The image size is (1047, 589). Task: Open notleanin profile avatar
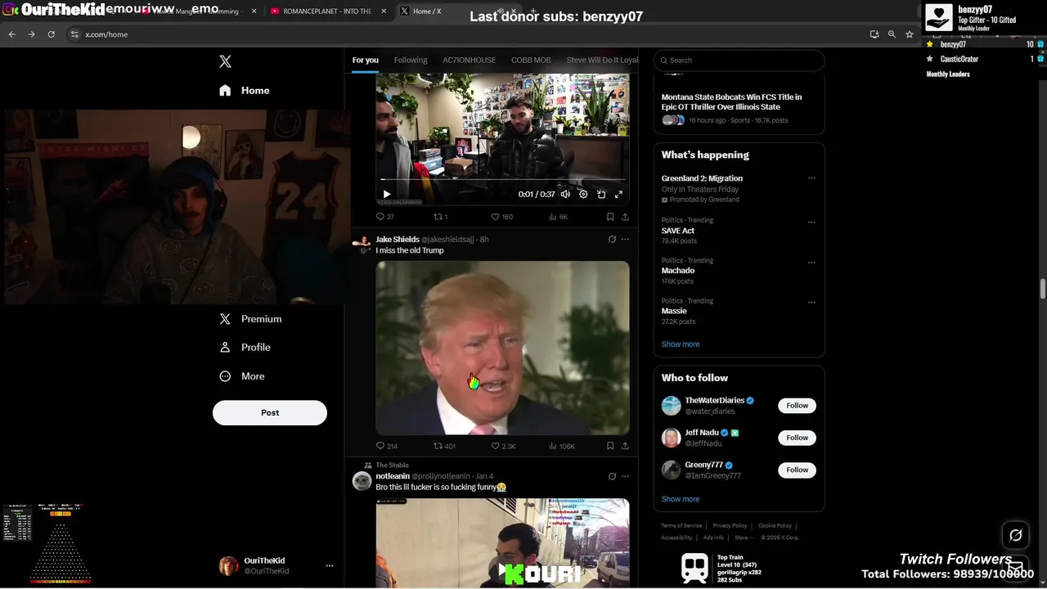[362, 480]
